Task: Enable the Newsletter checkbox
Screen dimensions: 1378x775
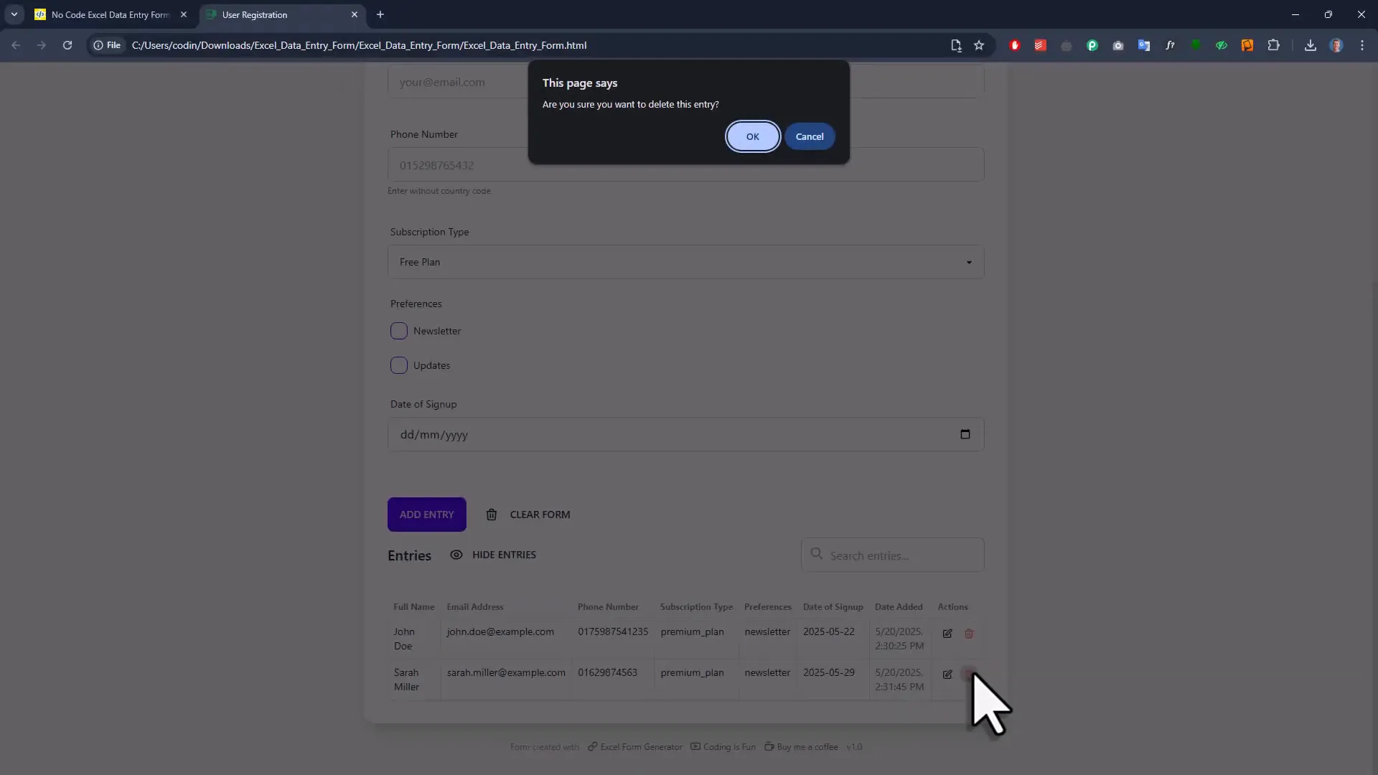Action: point(399,331)
